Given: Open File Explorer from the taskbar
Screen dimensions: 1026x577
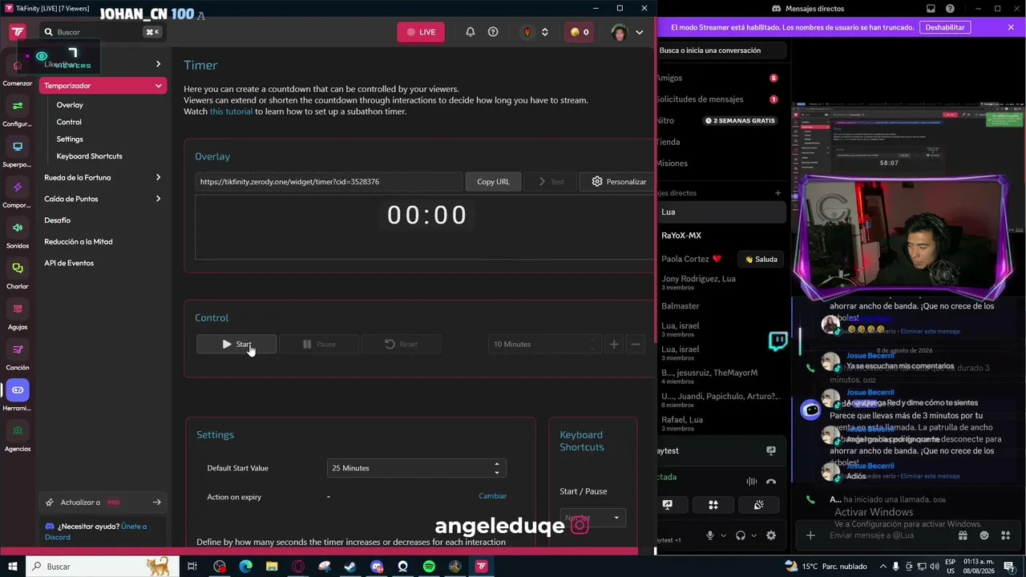Looking at the screenshot, I should click(272, 567).
